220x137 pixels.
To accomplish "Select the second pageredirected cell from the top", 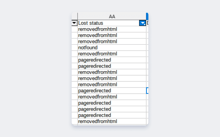I will [112, 66].
